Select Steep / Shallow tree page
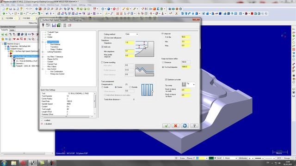This screenshot has width=296, height=166. 56,49
